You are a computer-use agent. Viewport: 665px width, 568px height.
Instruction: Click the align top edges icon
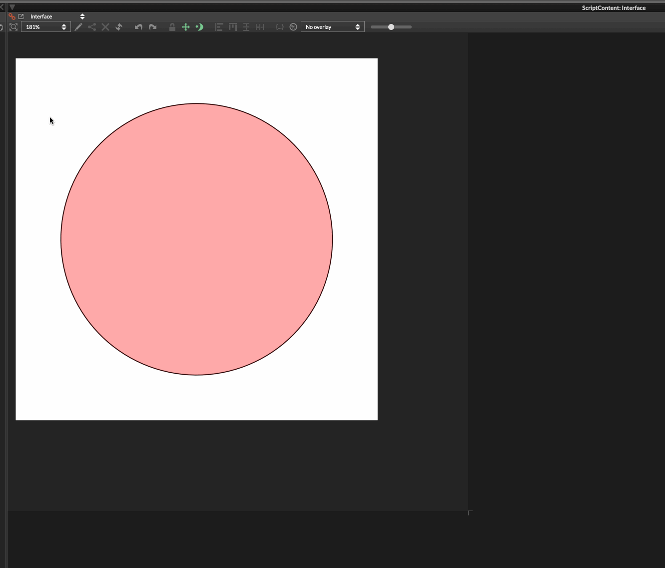pos(232,27)
